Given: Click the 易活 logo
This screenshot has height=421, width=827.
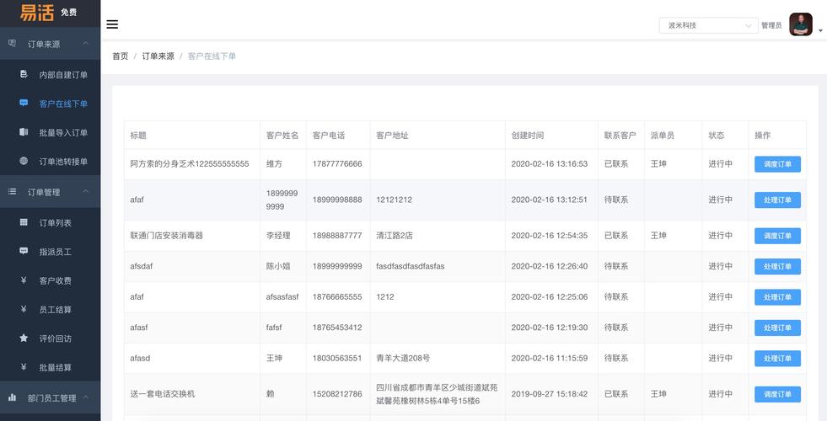Looking at the screenshot, I should [x=36, y=13].
